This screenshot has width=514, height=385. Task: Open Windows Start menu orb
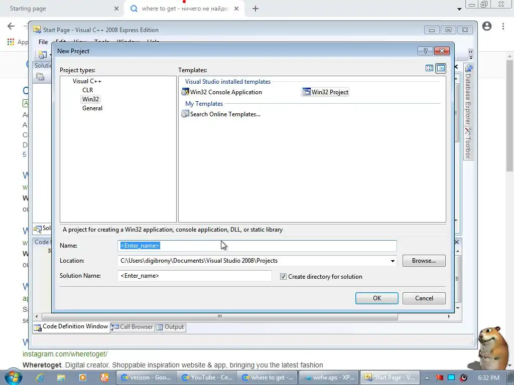(x=13, y=377)
